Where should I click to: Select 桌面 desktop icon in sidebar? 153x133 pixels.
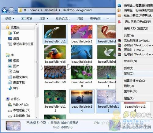pyautogui.click(x=10, y=39)
